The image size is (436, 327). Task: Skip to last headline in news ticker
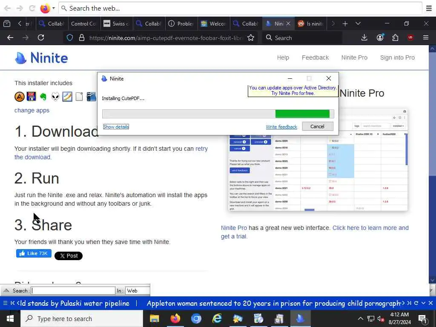pos(409,303)
